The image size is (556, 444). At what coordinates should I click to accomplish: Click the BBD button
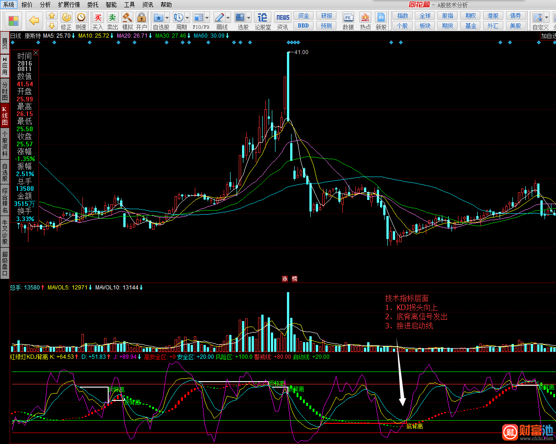tap(303, 26)
